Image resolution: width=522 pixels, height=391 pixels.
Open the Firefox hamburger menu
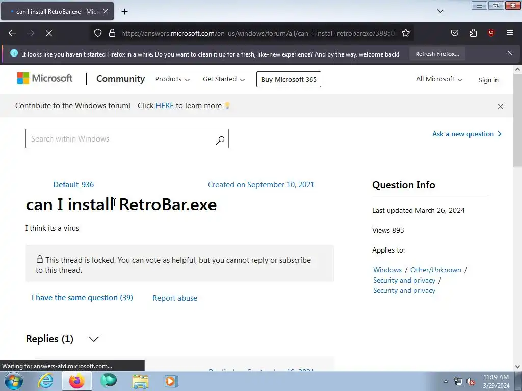click(x=510, y=33)
